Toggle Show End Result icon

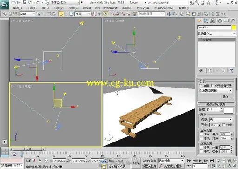[210, 71]
